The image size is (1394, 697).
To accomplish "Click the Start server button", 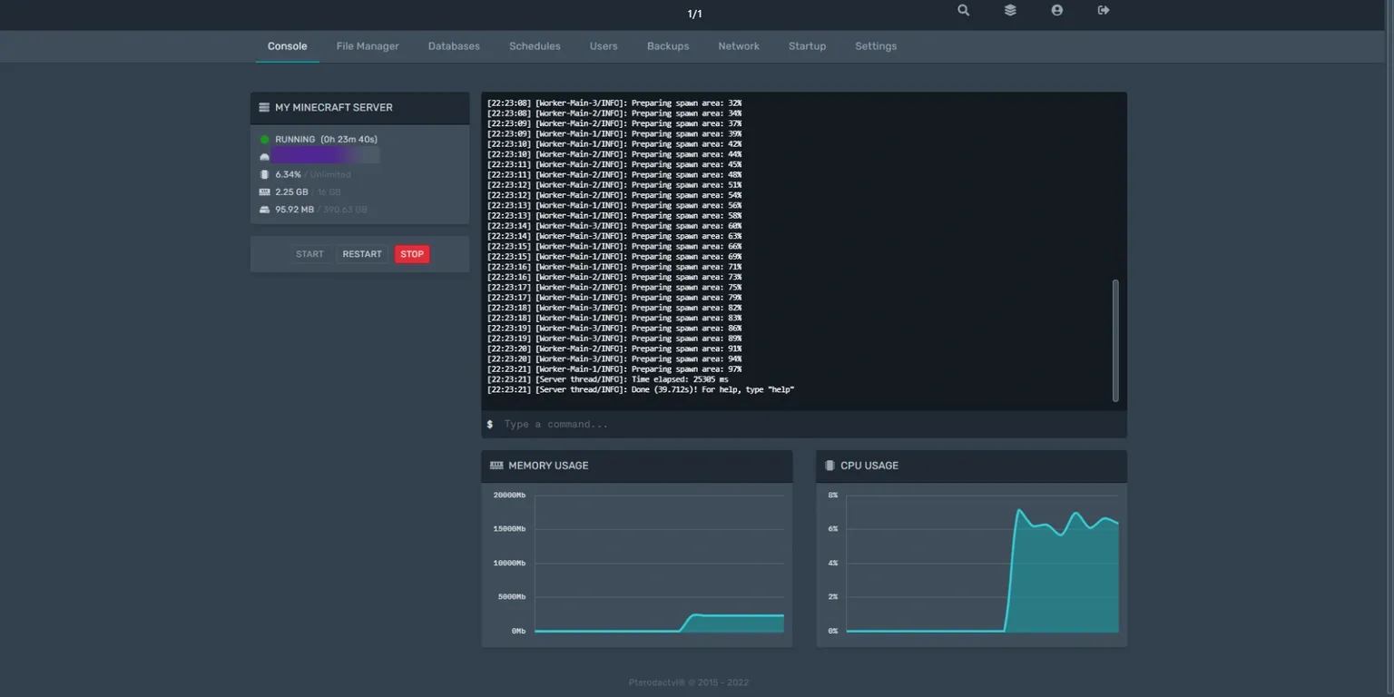I will click(309, 254).
